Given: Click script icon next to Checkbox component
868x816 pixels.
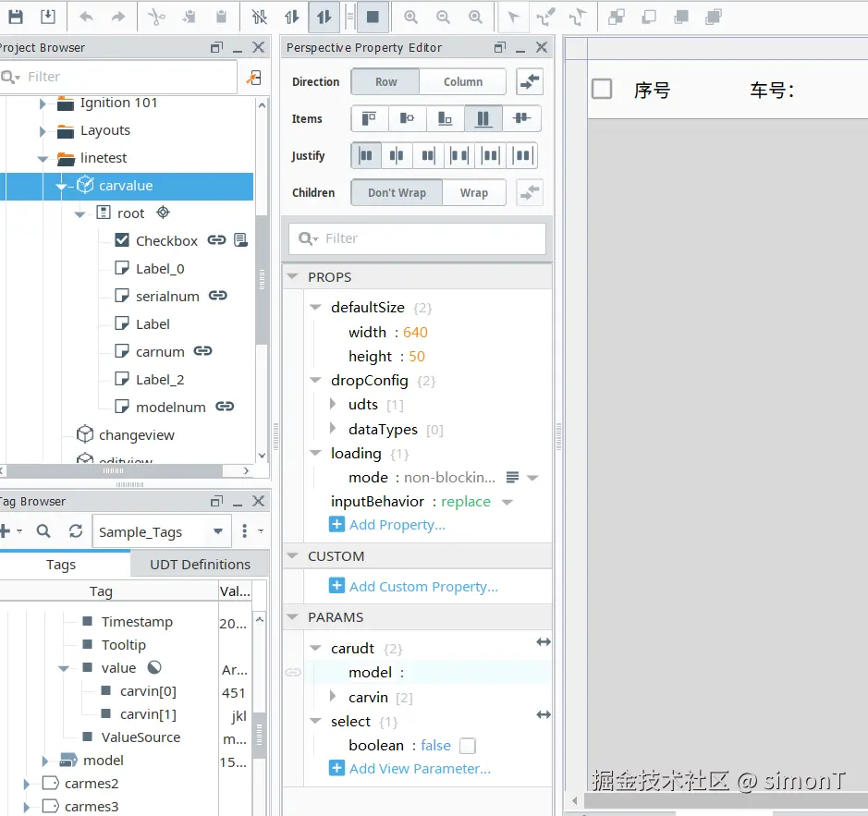Looking at the screenshot, I should pos(241,239).
